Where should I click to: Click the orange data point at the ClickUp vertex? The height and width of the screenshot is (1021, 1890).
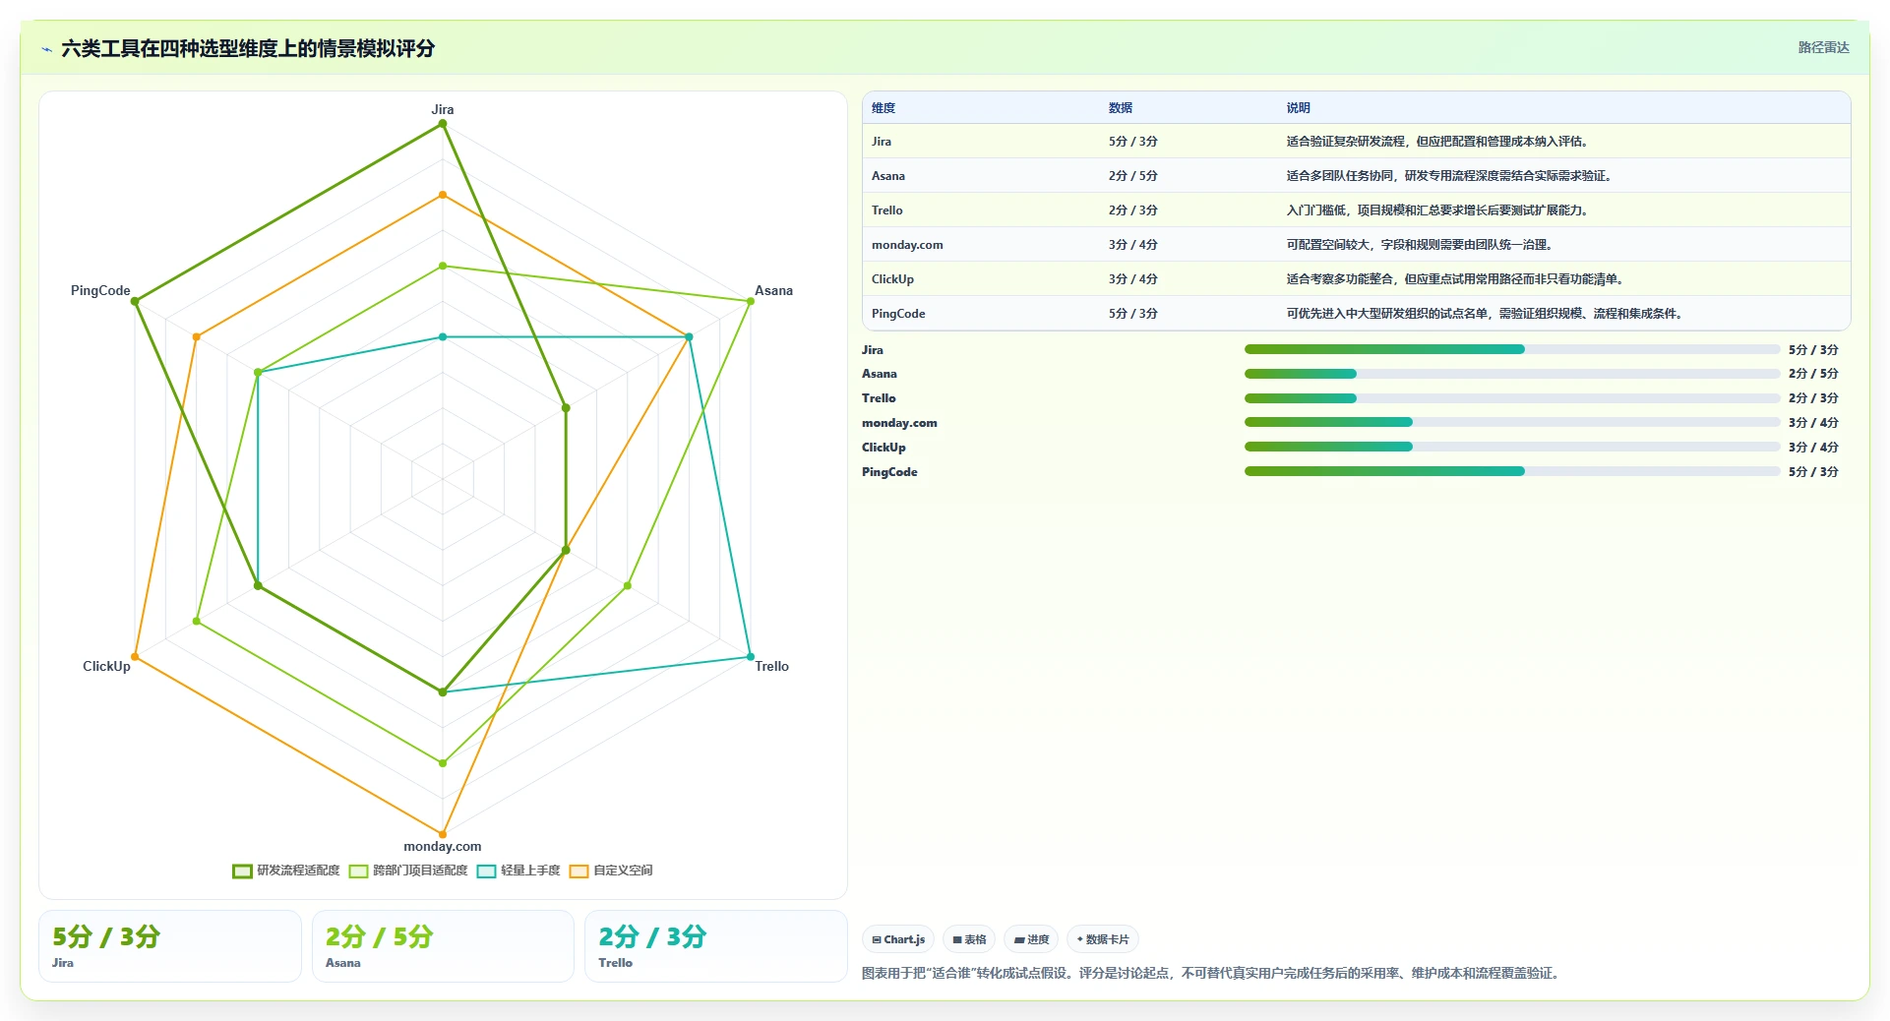pyautogui.click(x=135, y=657)
